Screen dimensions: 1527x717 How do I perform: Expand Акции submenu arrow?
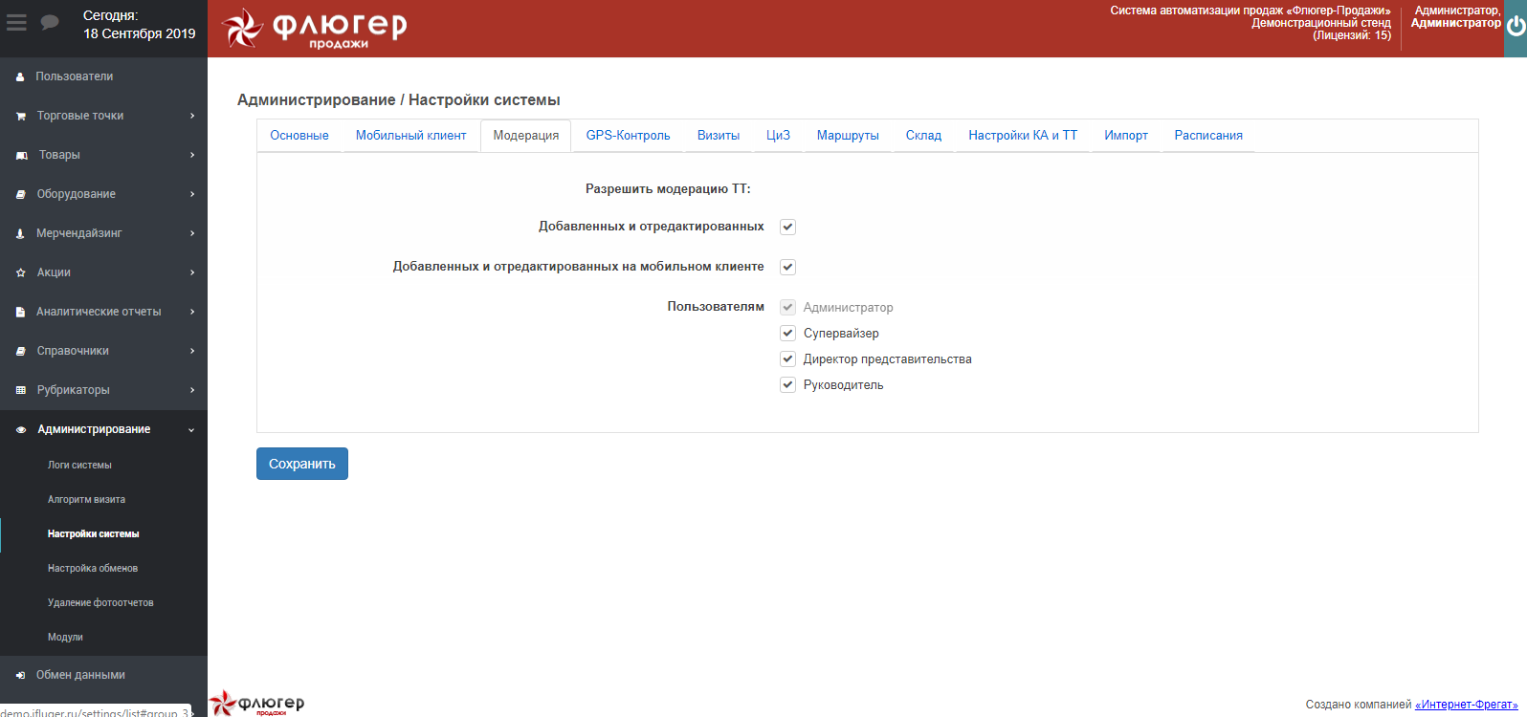pos(192,272)
